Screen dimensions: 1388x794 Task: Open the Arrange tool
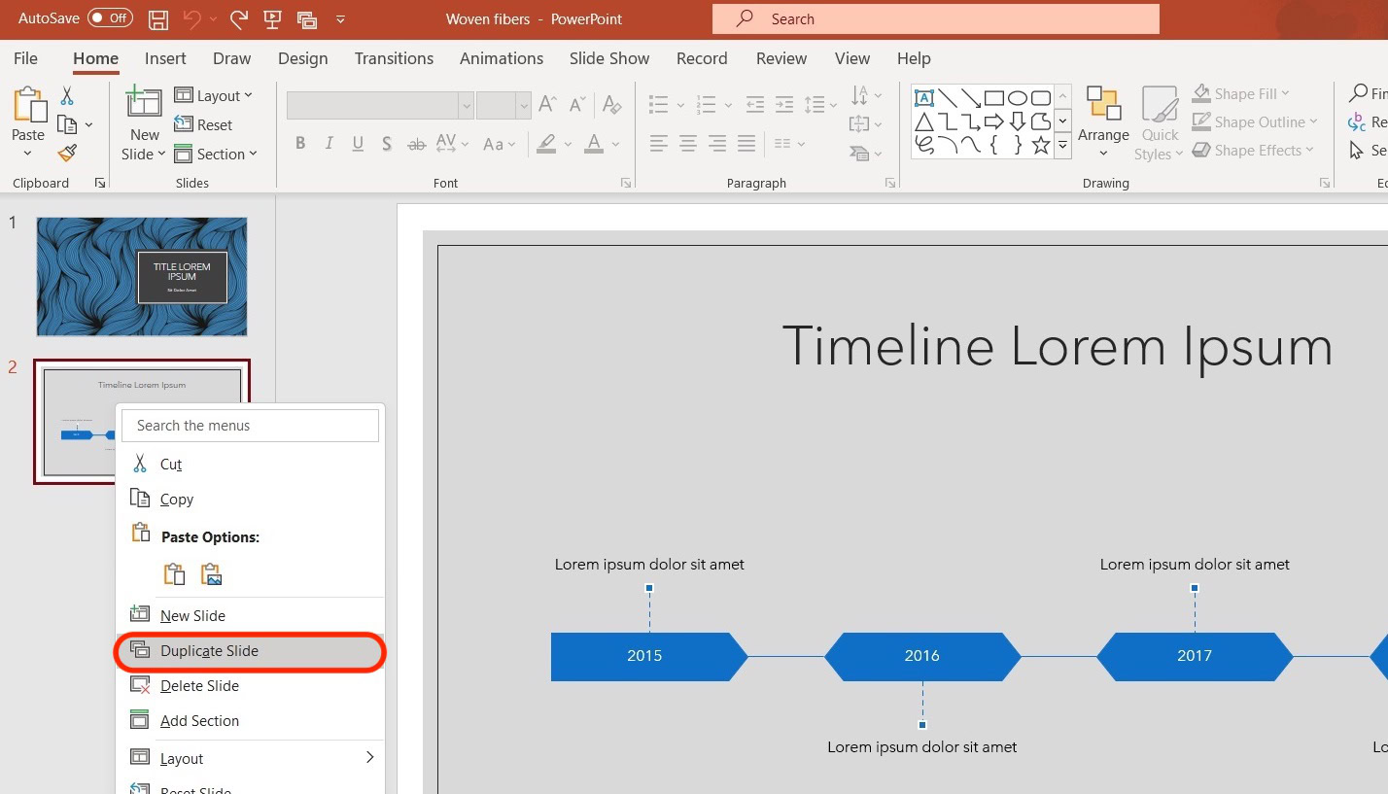coord(1103,121)
